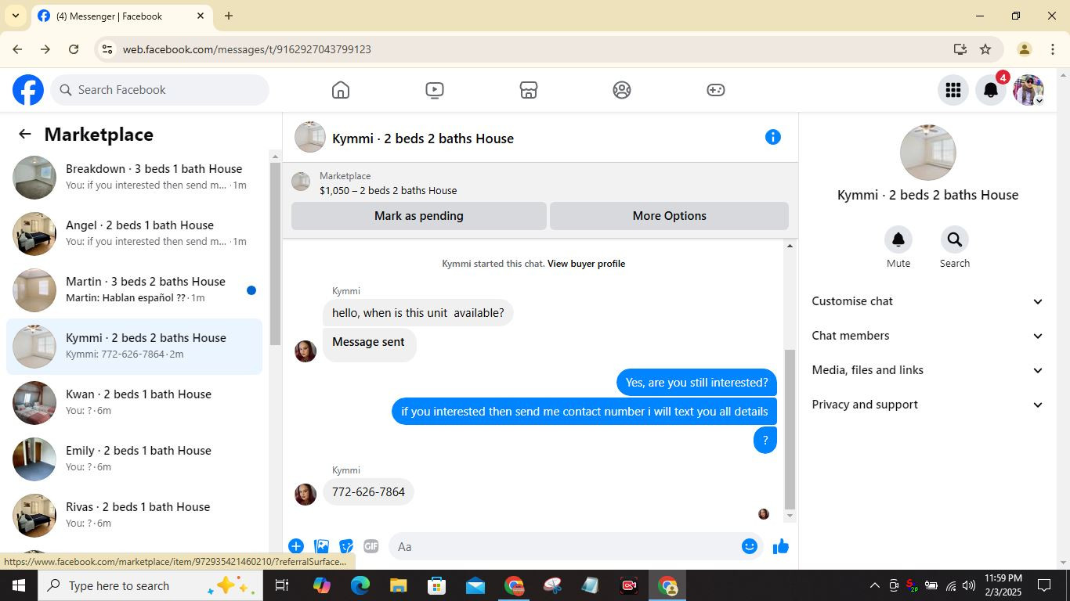Send a thumbs-up like
The height and width of the screenshot is (601, 1070).
tap(781, 546)
